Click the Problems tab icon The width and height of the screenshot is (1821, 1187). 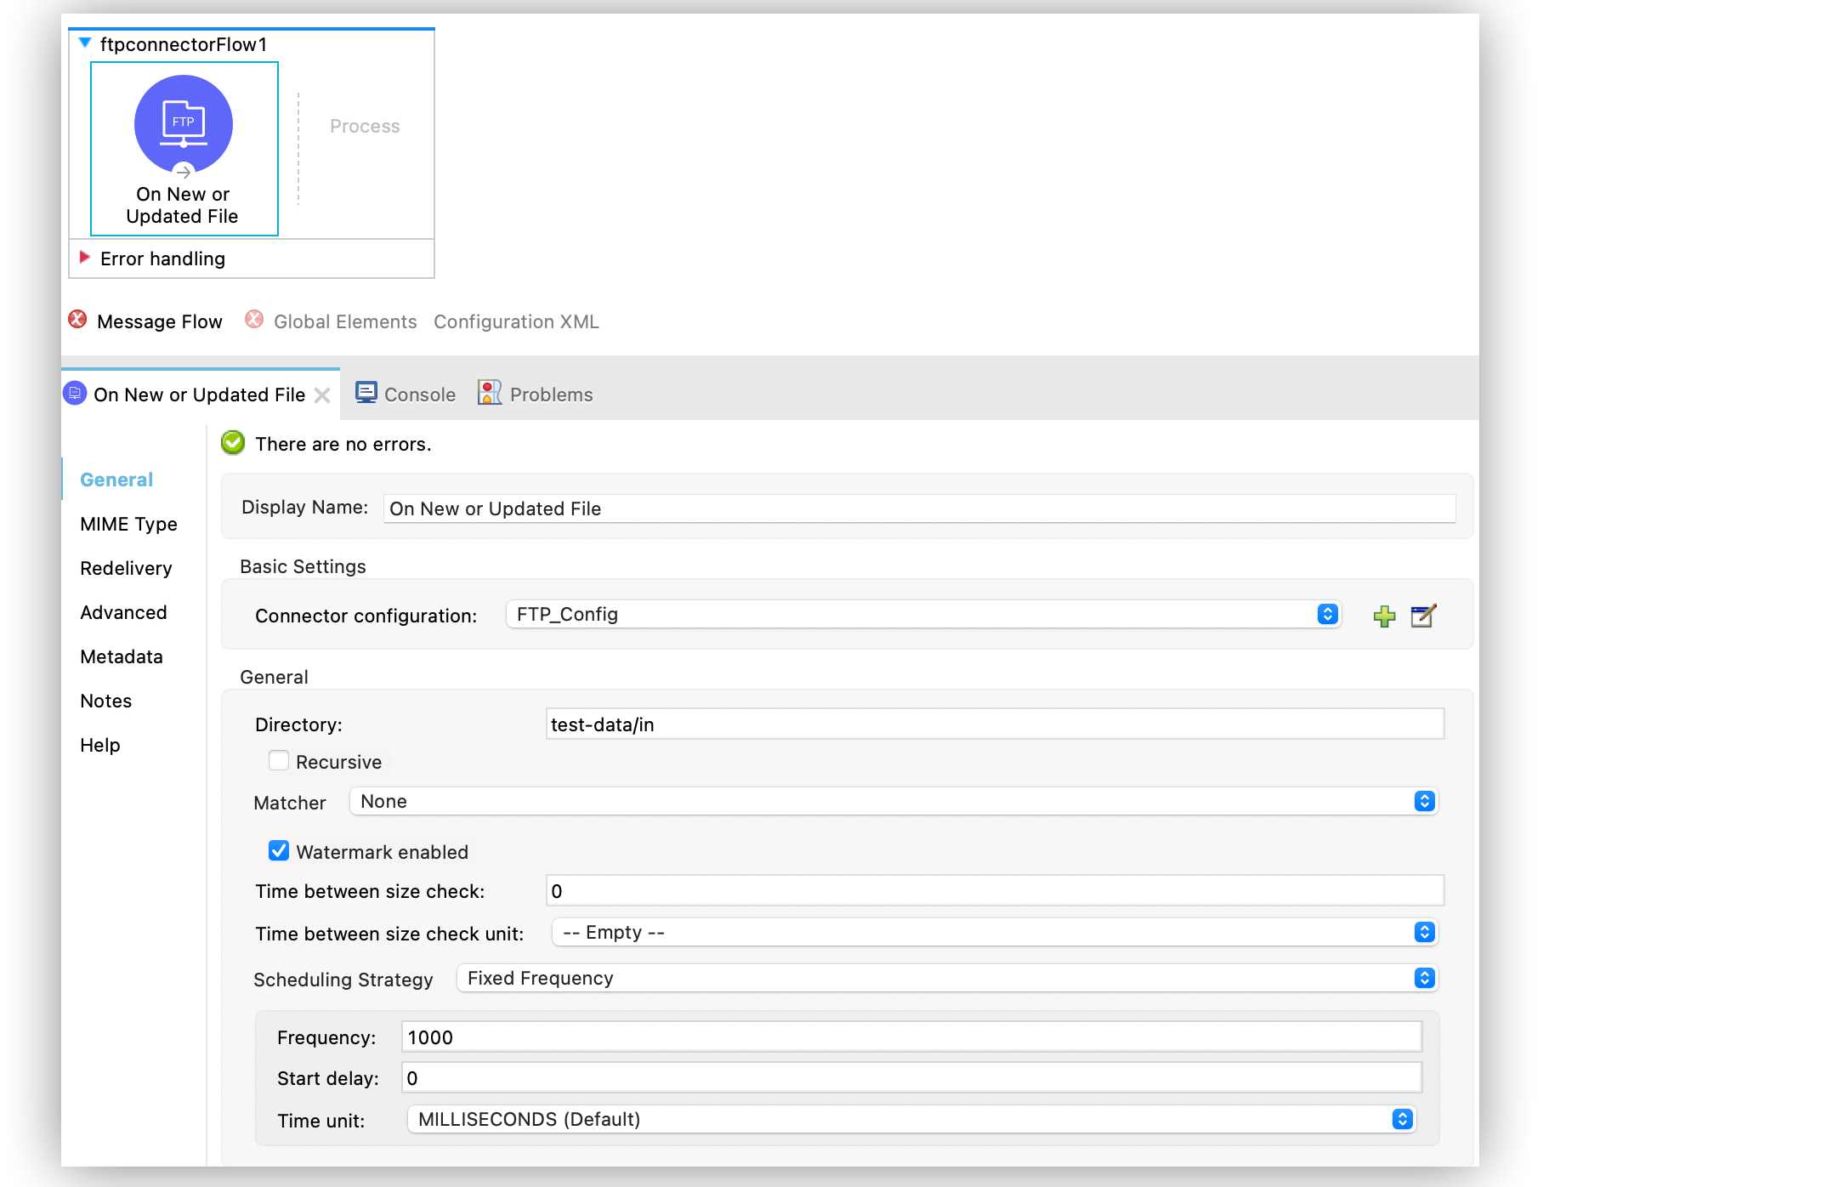[x=490, y=393]
